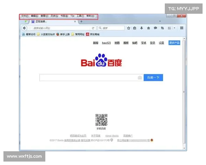
Task: Click the 手机百度 label under QR code
Action: tap(101, 129)
